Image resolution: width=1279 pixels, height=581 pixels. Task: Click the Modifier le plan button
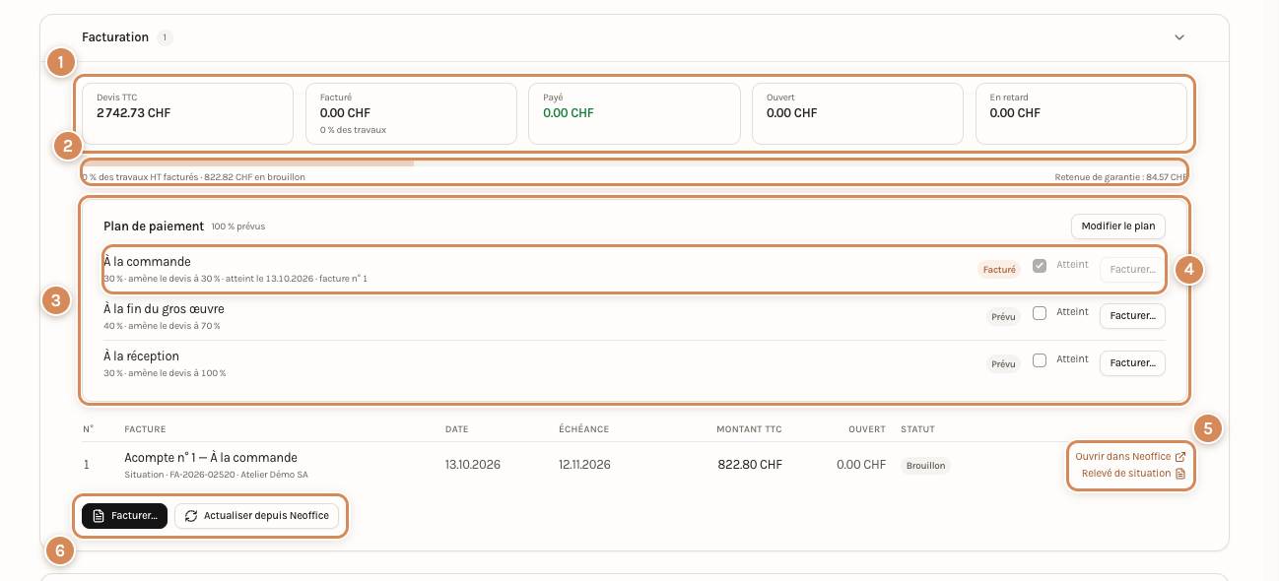click(x=1118, y=226)
